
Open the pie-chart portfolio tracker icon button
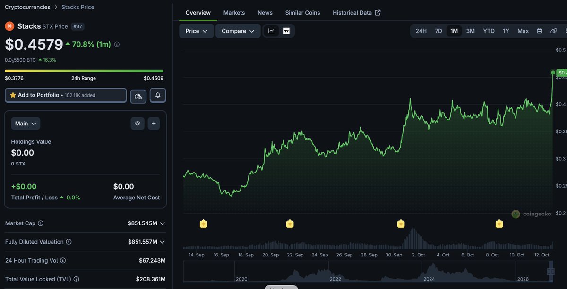[138, 96]
